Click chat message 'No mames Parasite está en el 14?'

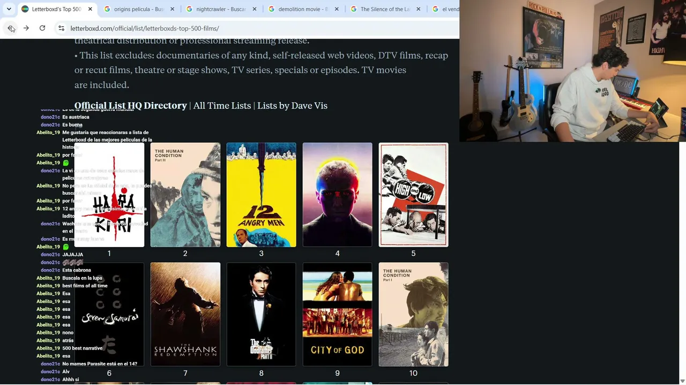(x=100, y=364)
